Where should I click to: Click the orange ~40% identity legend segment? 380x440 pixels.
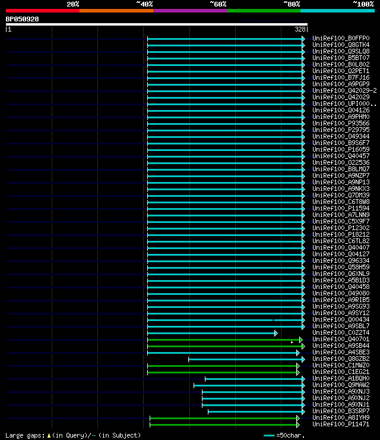116,11
